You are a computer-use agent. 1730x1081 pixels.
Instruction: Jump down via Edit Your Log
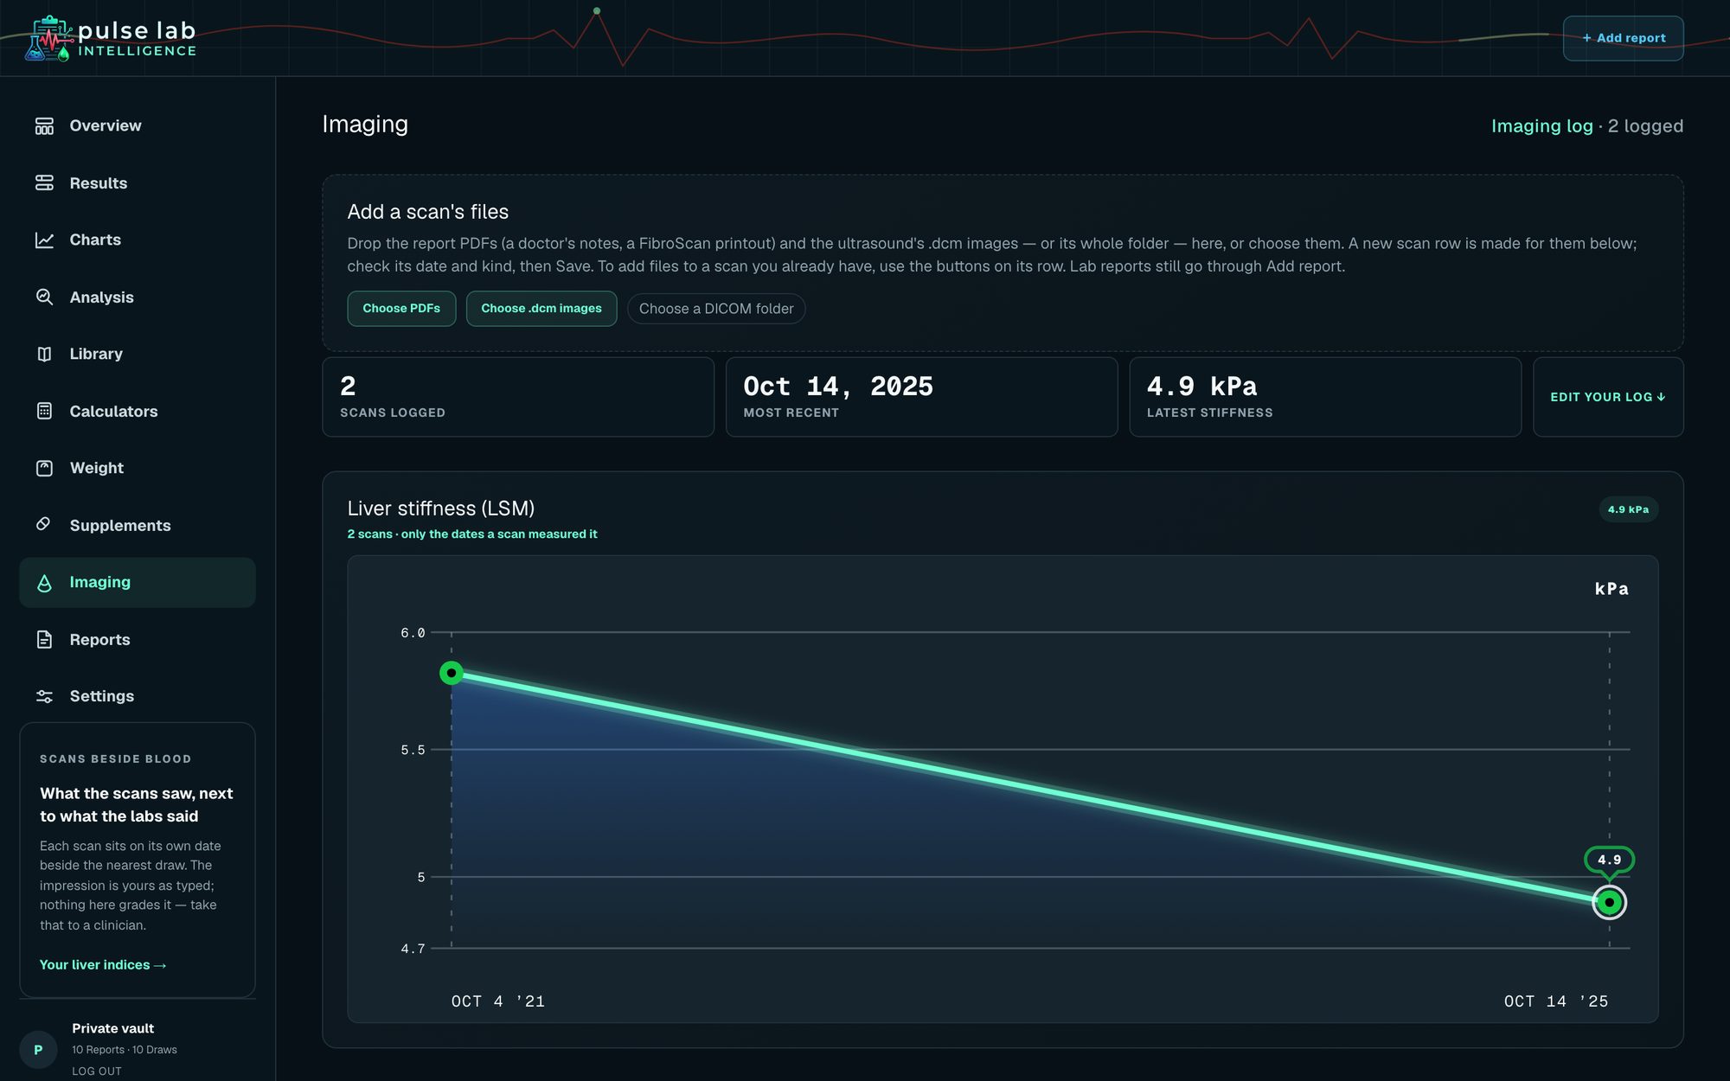(1608, 397)
